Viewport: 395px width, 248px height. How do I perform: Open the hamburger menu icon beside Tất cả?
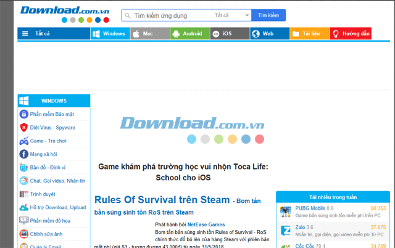tap(25, 33)
